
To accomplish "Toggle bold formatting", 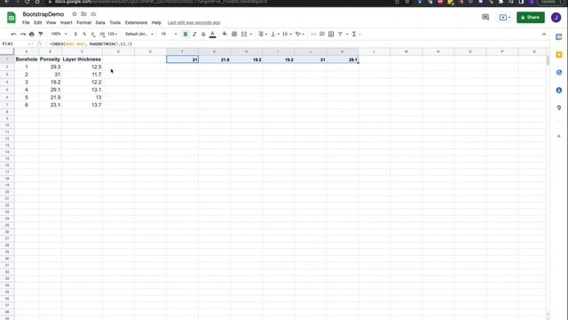I will [x=185, y=34].
